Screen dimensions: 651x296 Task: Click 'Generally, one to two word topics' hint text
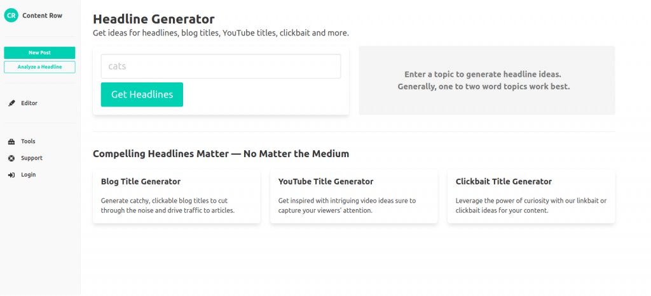(484, 87)
